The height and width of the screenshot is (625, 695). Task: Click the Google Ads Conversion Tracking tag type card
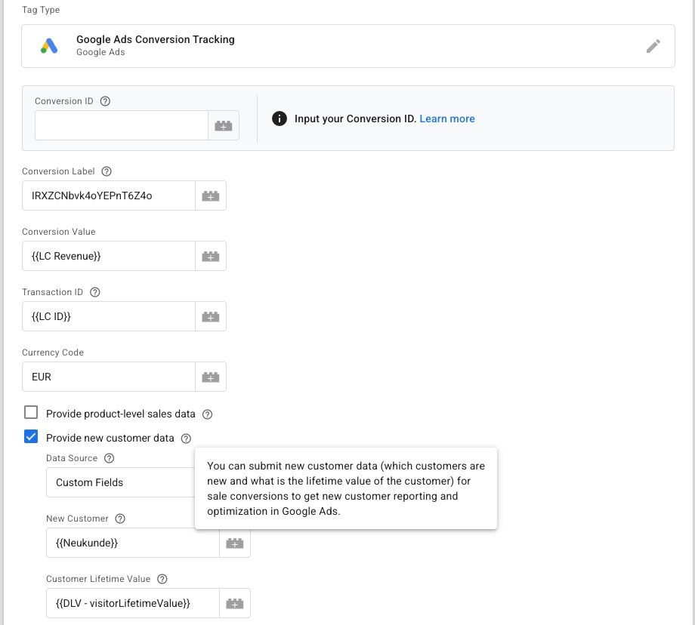[348, 46]
